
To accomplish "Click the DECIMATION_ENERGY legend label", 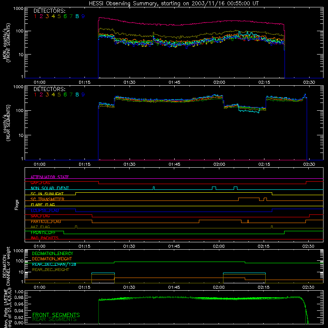I will 52,253.
